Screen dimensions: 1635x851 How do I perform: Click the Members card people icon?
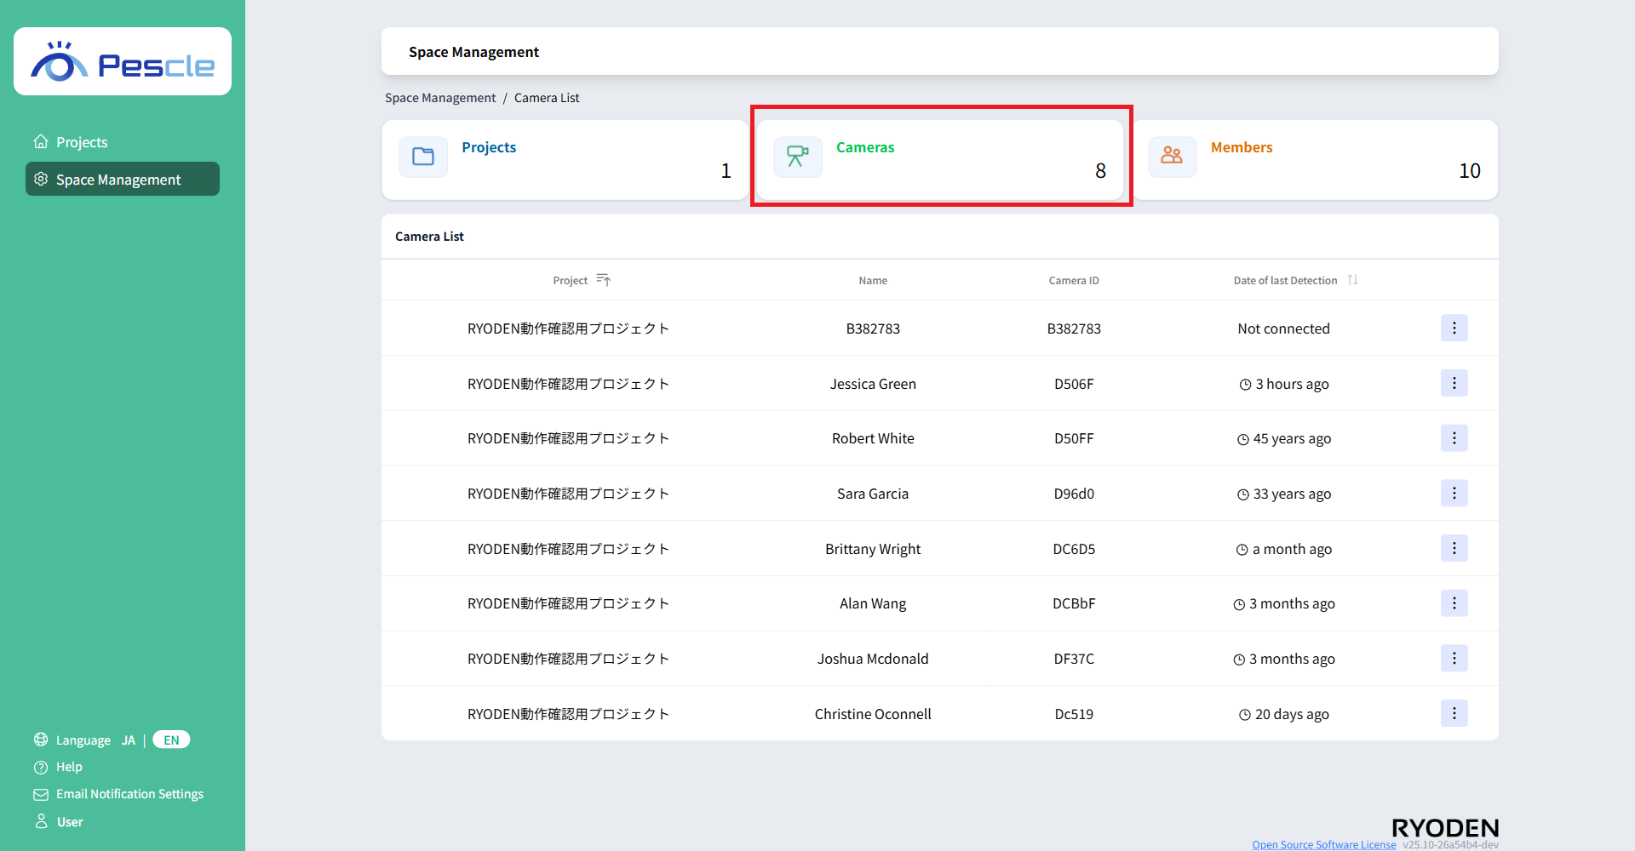(x=1172, y=157)
